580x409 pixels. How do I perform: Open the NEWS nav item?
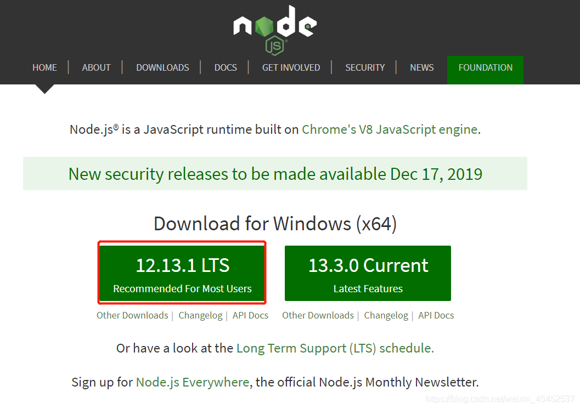click(421, 67)
